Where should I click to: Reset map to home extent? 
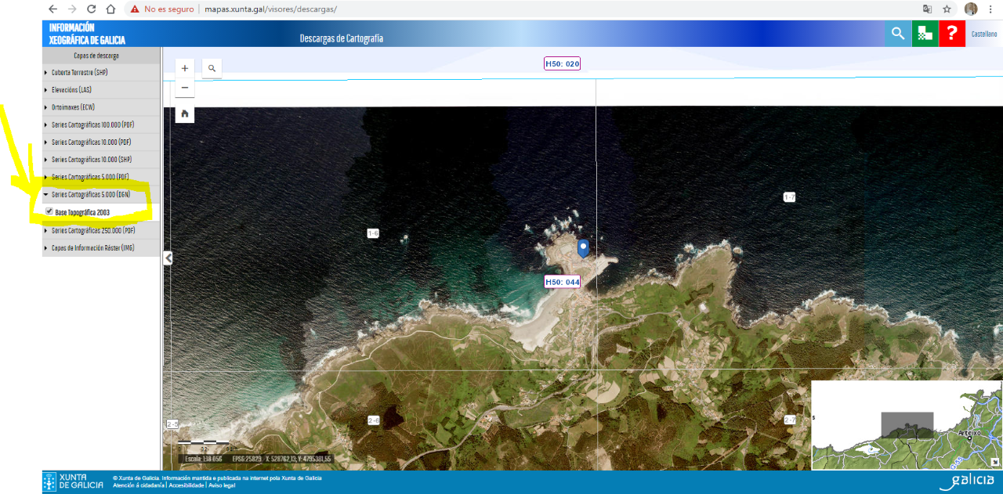[x=185, y=114]
